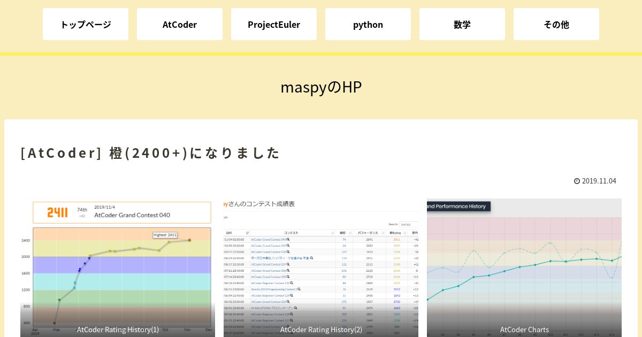Click the post date 2019.11.04
The height and width of the screenshot is (337, 642).
click(x=599, y=181)
